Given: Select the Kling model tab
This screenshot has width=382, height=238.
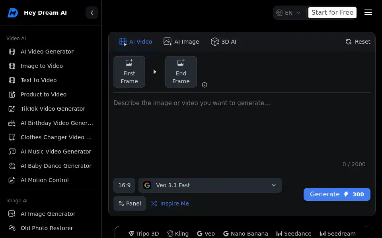Looking at the screenshot, I should 178,234.
